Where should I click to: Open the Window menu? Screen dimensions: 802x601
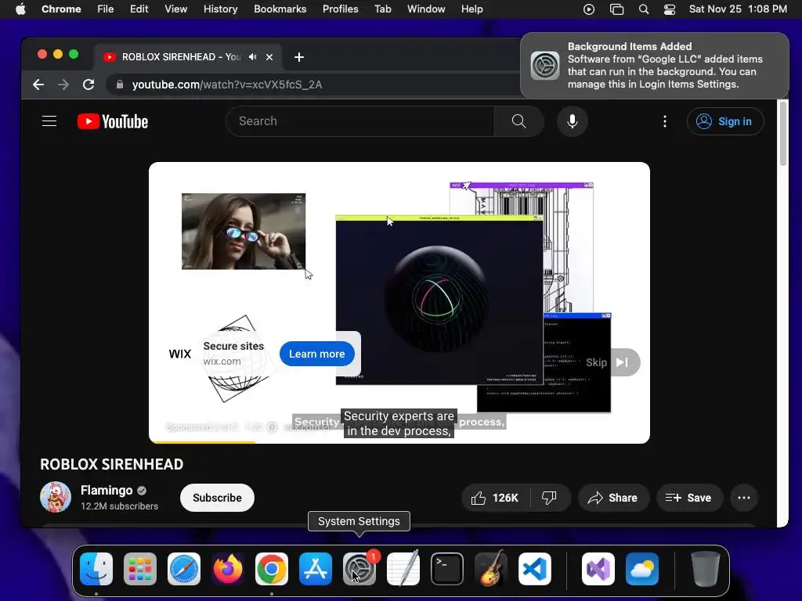click(426, 9)
